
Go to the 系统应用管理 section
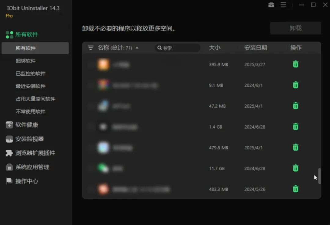pyautogui.click(x=32, y=167)
